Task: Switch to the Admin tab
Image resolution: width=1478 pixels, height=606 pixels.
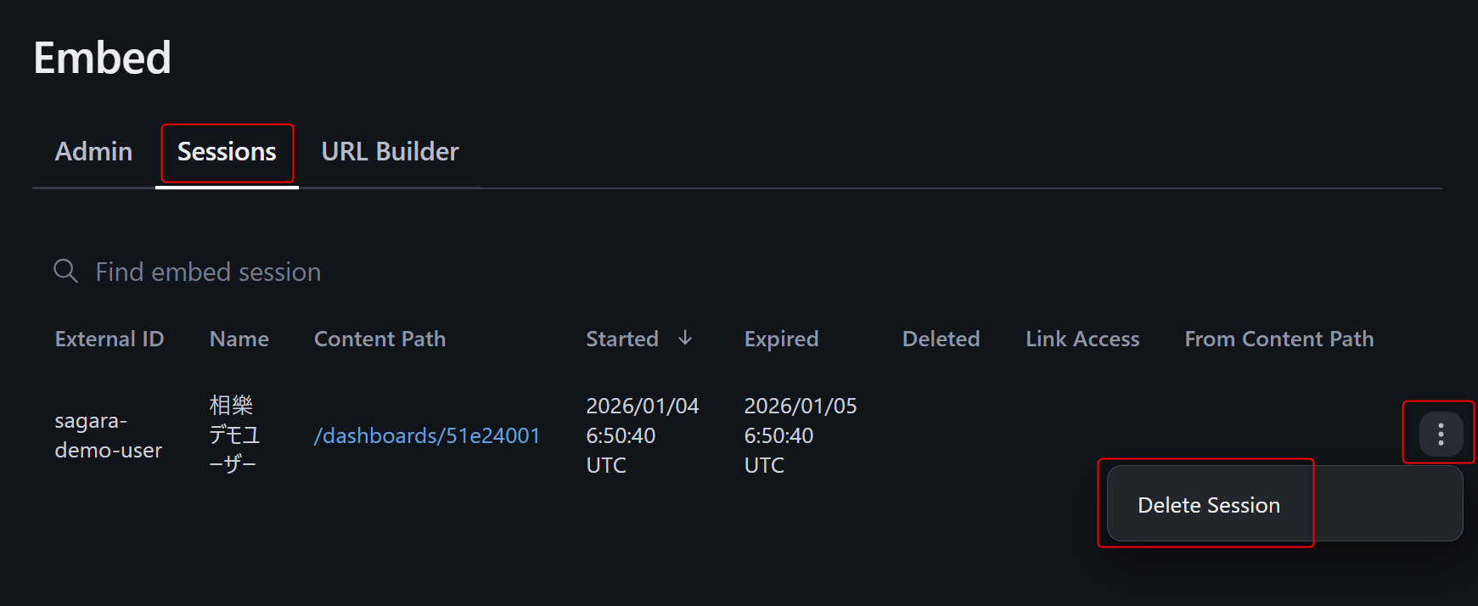Action: (93, 152)
